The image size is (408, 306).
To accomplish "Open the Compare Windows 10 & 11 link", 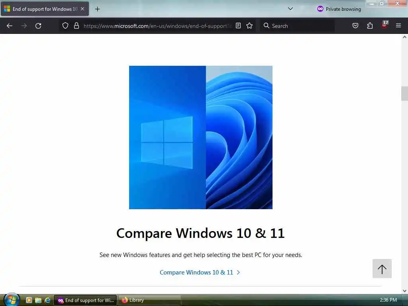I will tap(200, 273).
